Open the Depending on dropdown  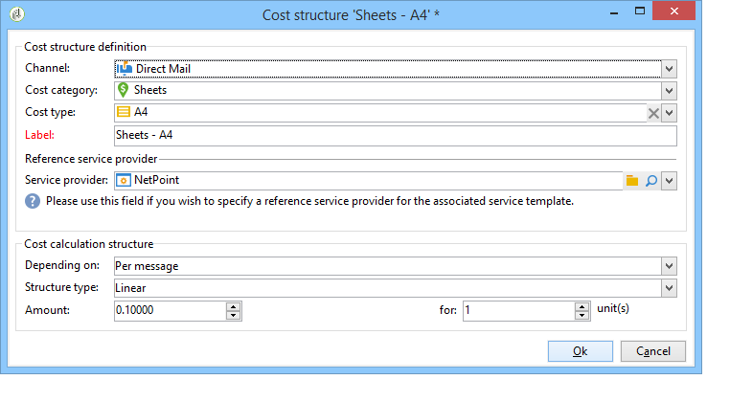(x=670, y=266)
